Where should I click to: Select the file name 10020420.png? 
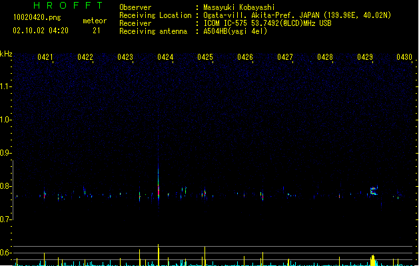click(37, 17)
